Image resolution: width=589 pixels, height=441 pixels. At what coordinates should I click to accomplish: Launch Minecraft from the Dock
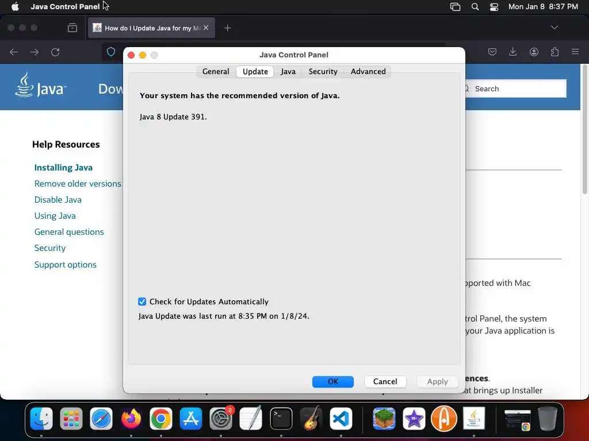[384, 418]
